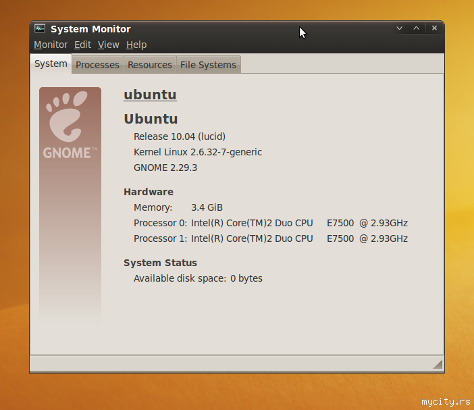Click the System Status heading
The image size is (474, 410).
(x=160, y=263)
